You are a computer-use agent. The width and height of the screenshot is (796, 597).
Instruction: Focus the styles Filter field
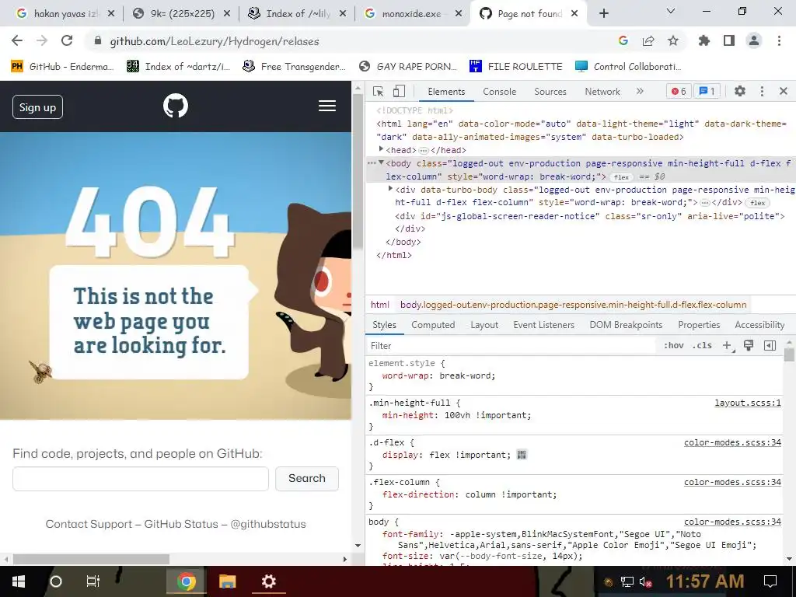[x=511, y=346]
